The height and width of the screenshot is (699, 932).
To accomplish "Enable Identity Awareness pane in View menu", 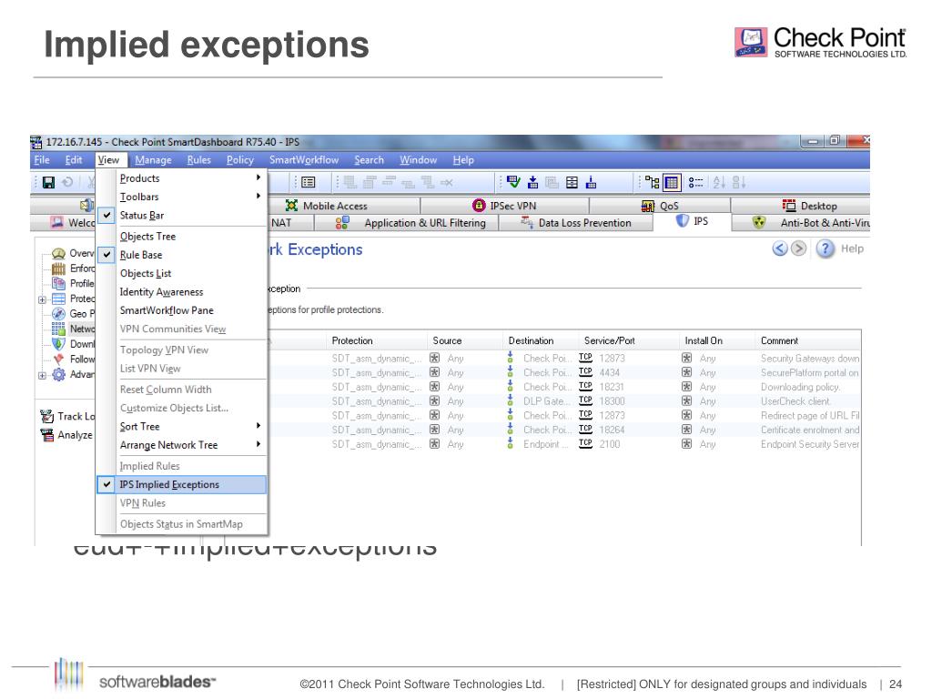I will point(181,292).
